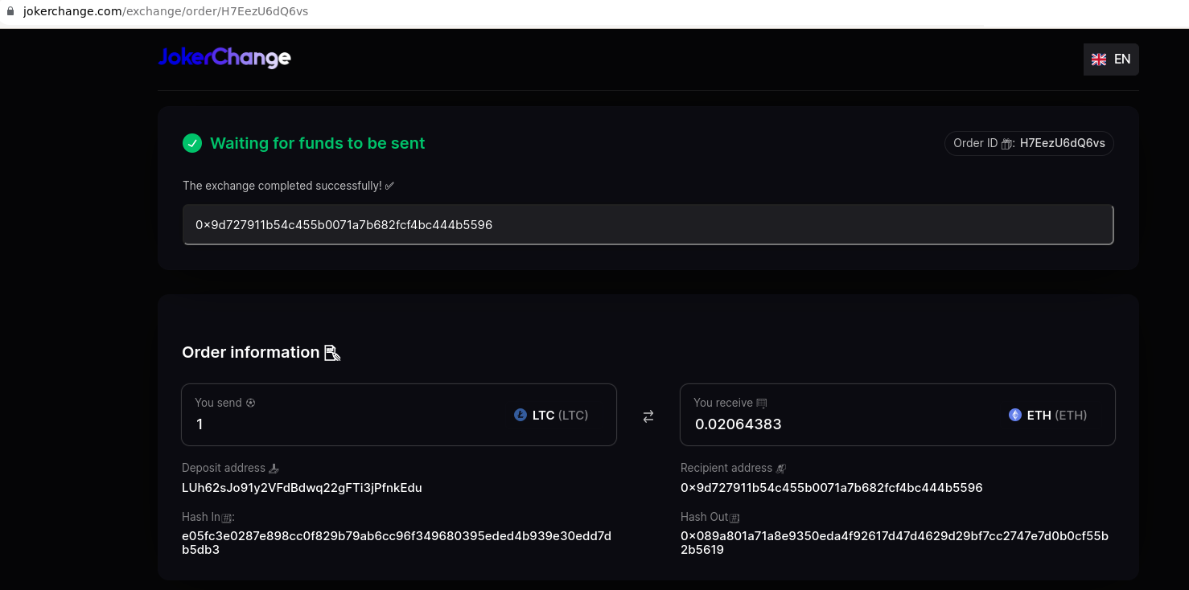Open the EN language selector
This screenshot has height=590, width=1189.
click(x=1111, y=59)
